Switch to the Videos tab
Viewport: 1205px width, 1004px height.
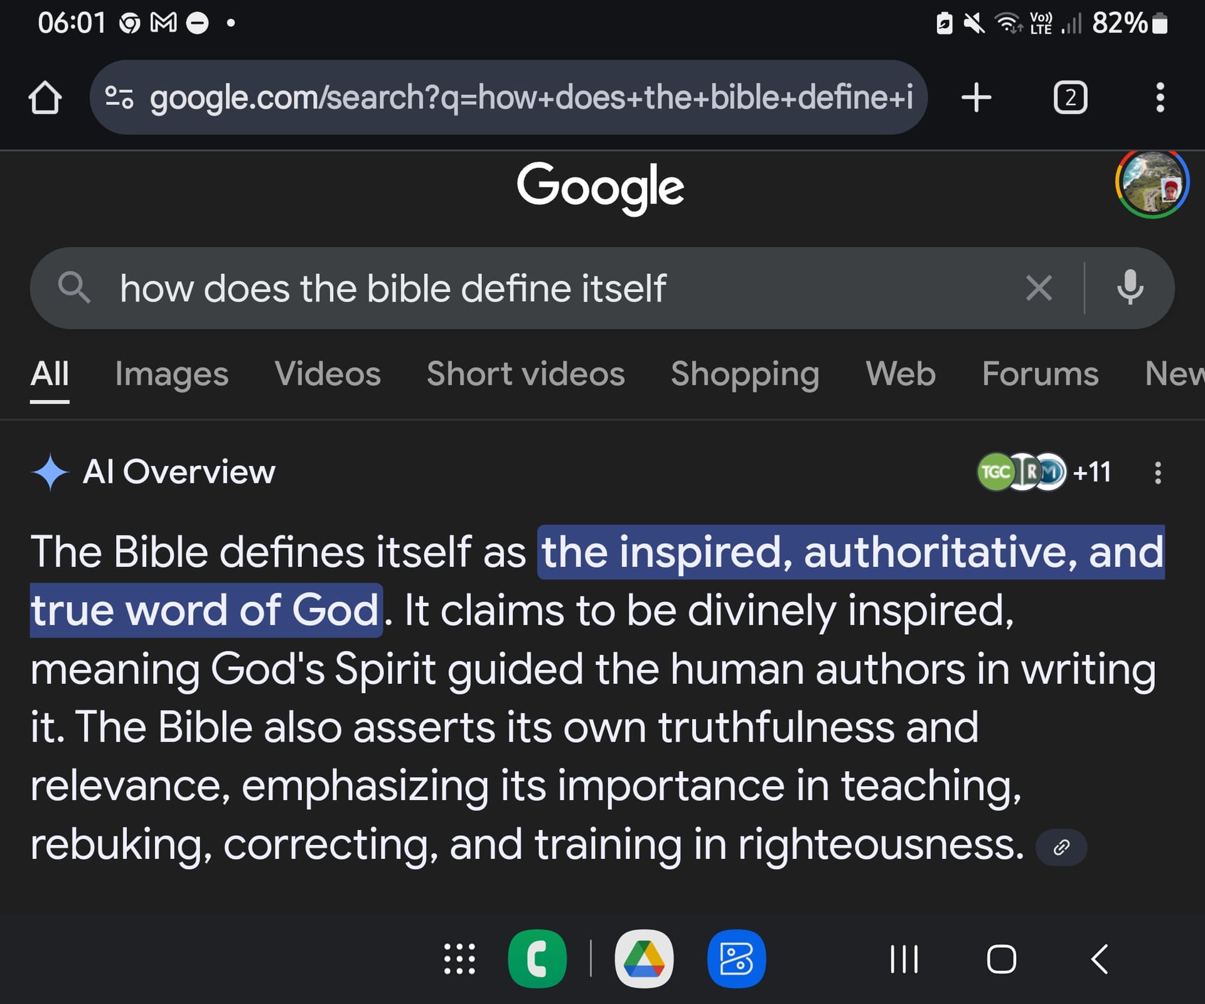coord(328,374)
